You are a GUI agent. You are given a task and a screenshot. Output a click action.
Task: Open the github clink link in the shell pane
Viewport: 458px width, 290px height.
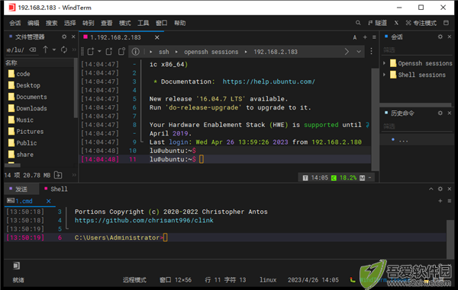(144, 221)
